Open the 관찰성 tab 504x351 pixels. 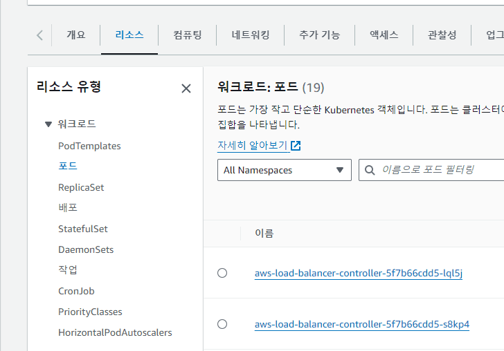tap(442, 35)
